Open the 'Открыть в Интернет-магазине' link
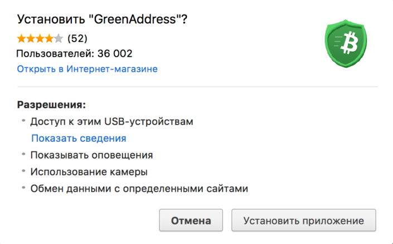This screenshot has width=393, height=244. click(87, 69)
